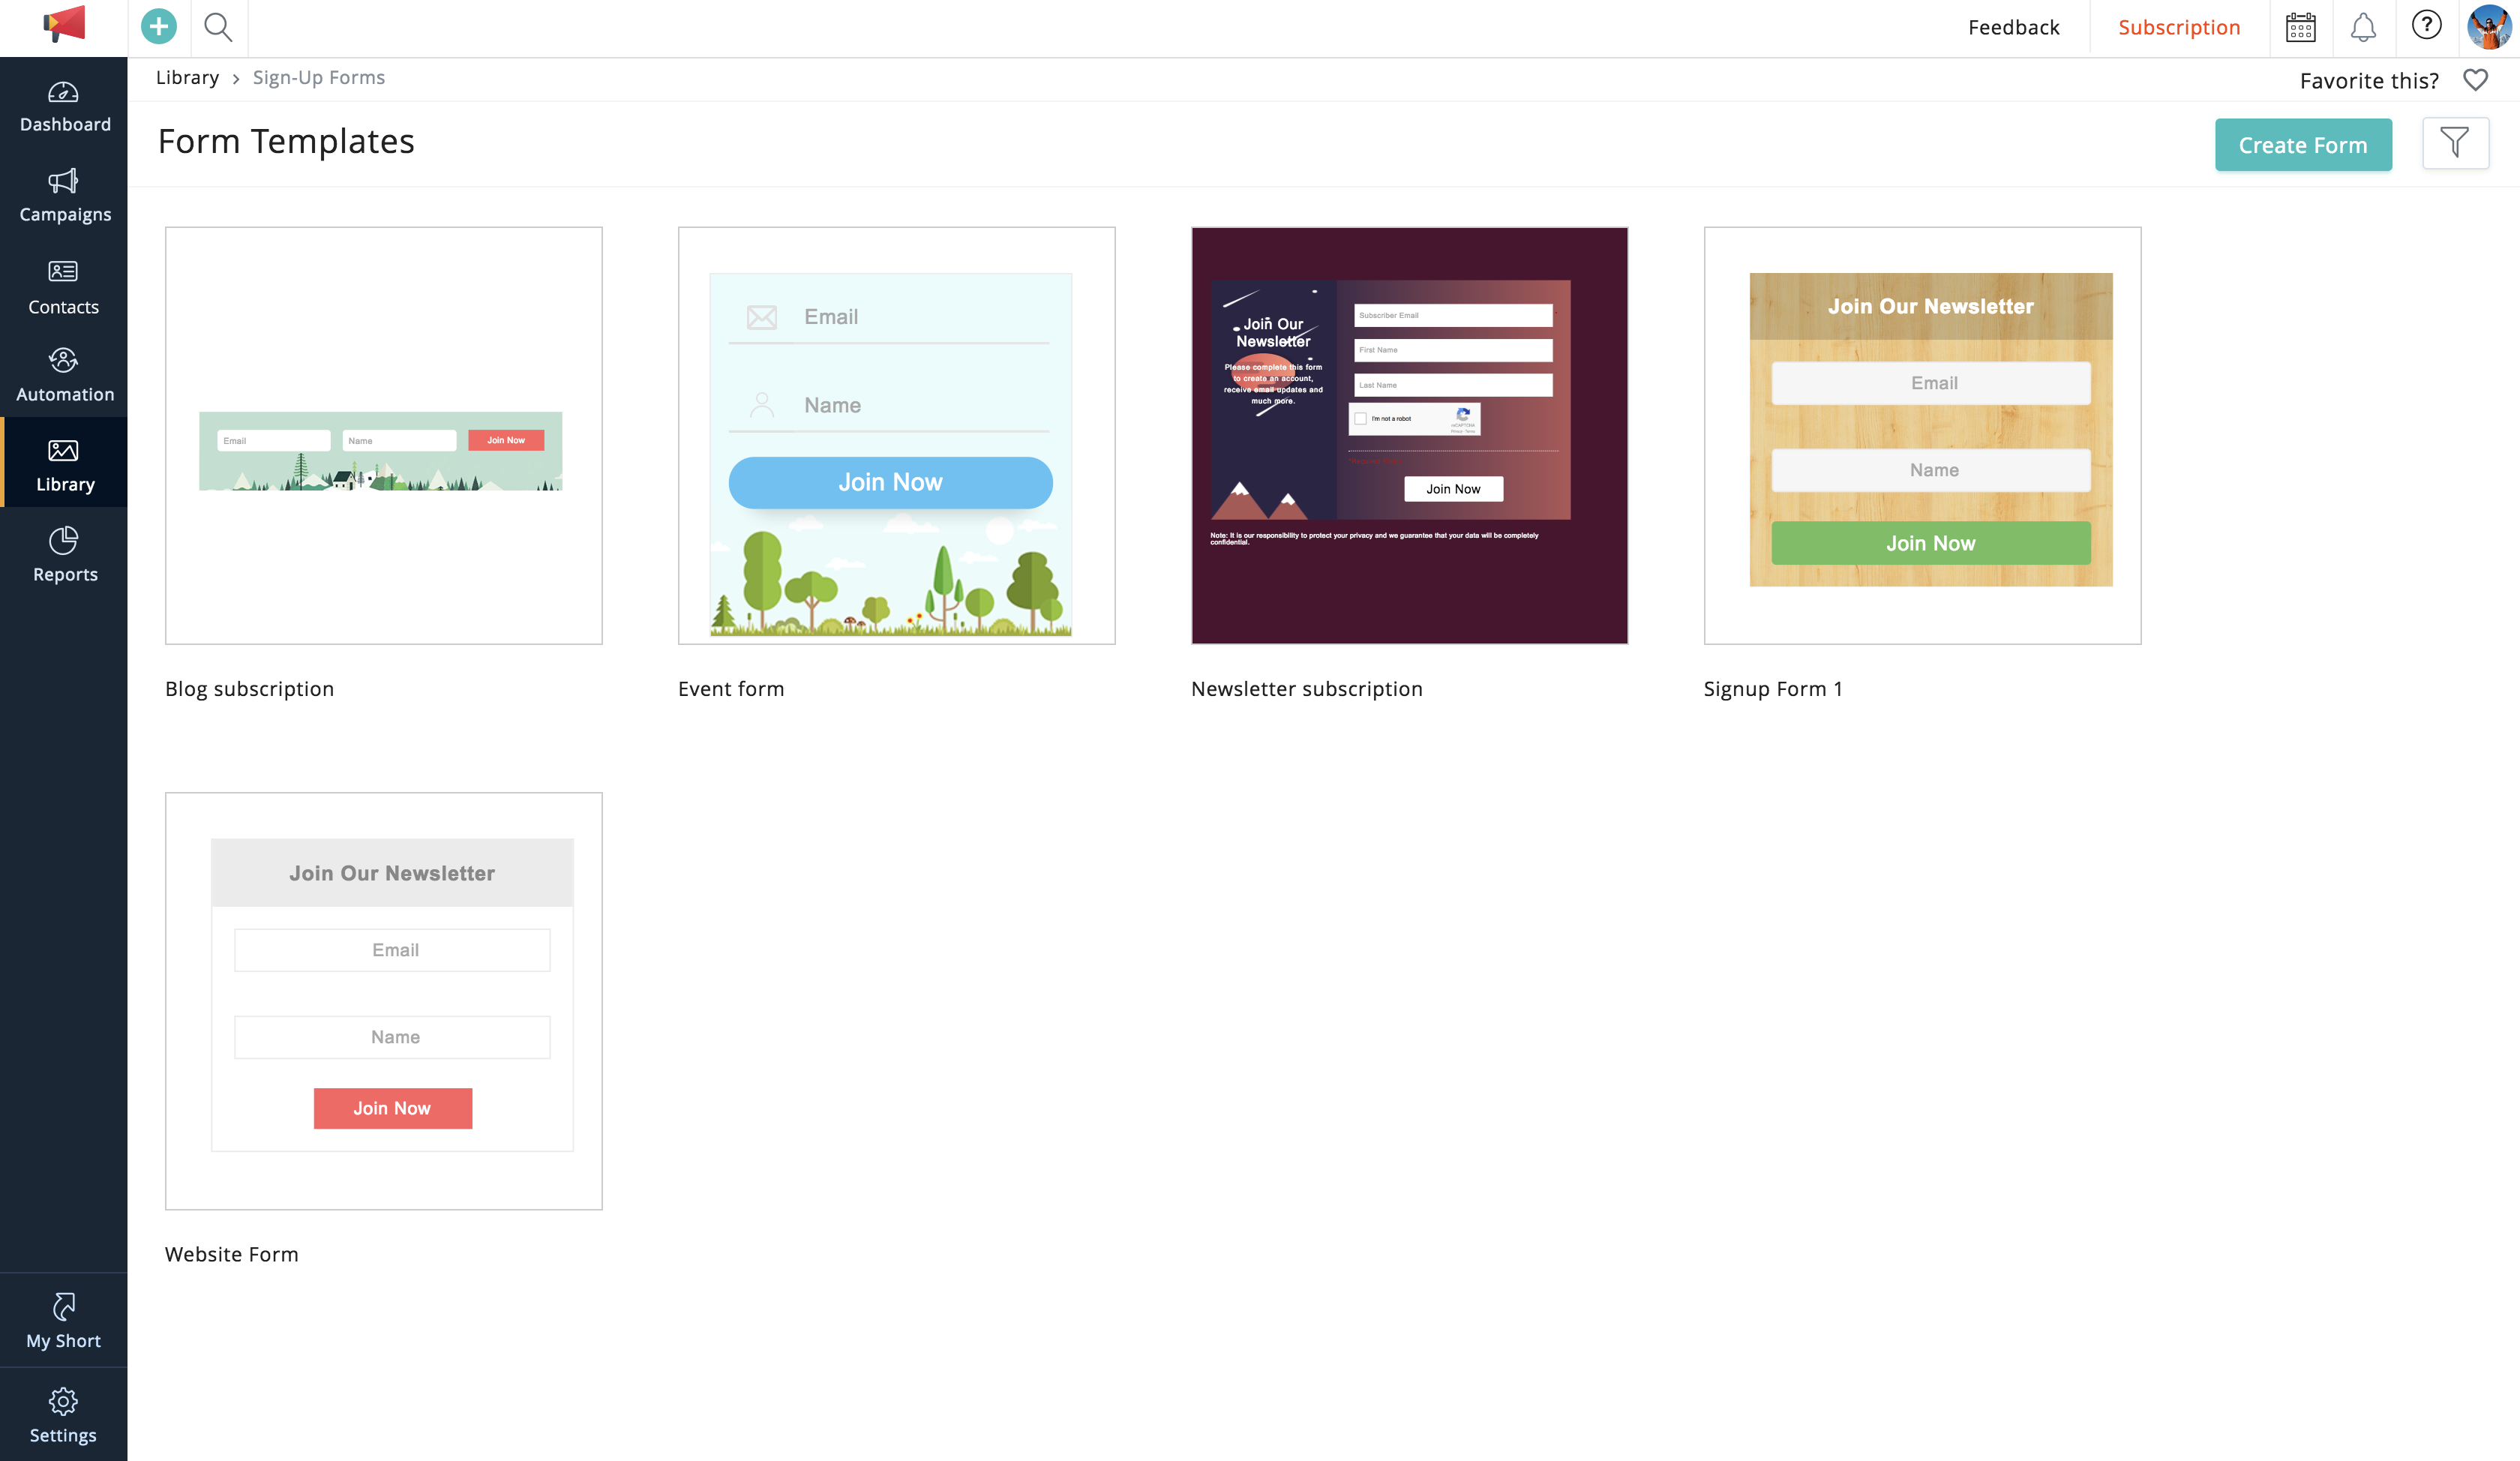Navigate to Campaigns in the sidebar
This screenshot has height=1461, width=2520.
[x=64, y=196]
